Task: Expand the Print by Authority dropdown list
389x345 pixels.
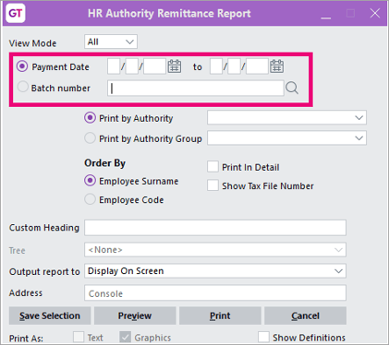Action: tap(286, 117)
